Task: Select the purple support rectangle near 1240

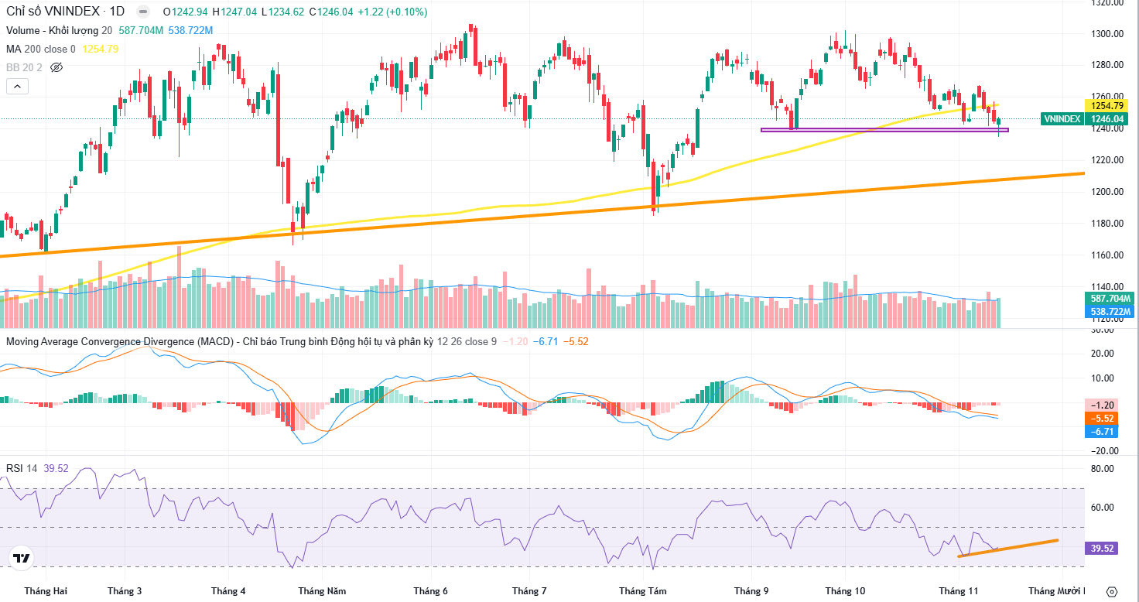Action: pyautogui.click(x=884, y=130)
